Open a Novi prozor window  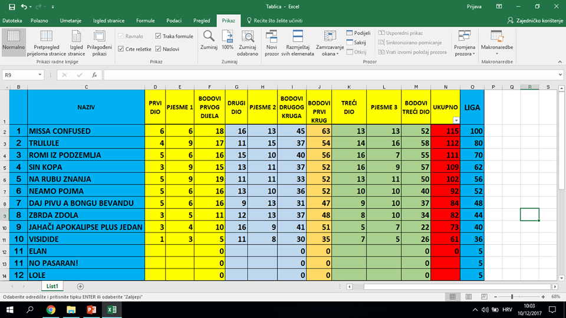point(271,40)
